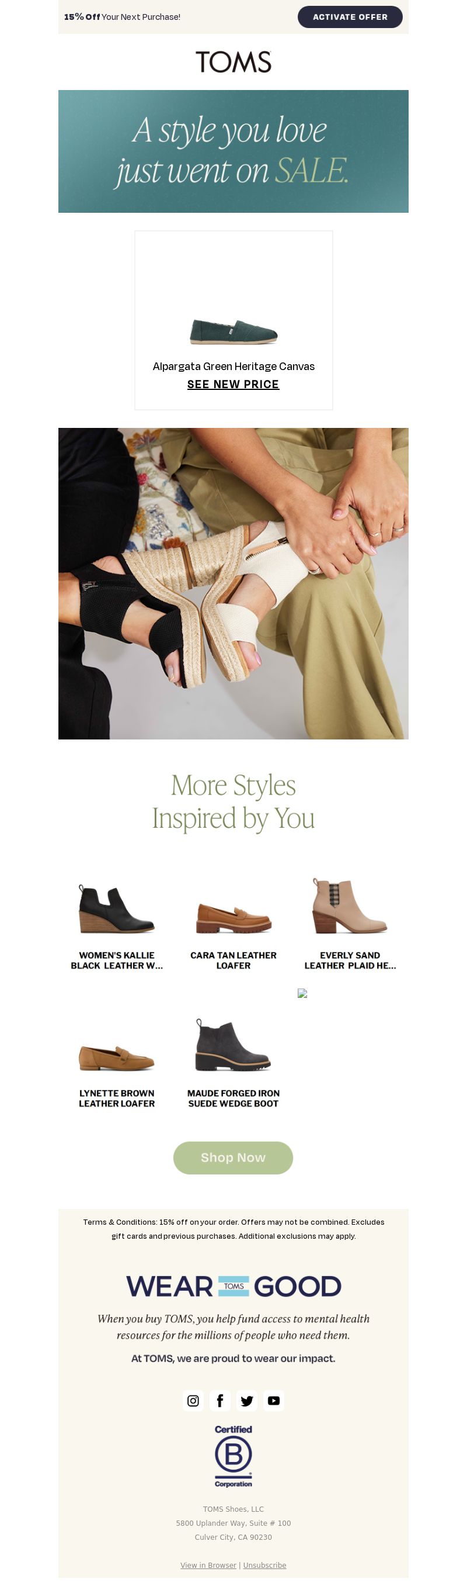Click the TOMS logo at top
The image size is (467, 1586).
coord(233,61)
